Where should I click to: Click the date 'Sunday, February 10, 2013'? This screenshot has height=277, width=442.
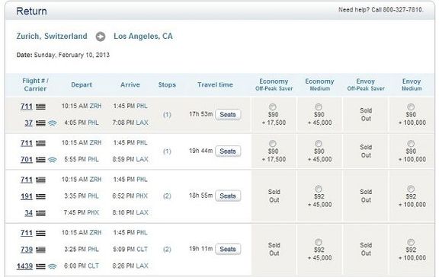click(x=72, y=55)
